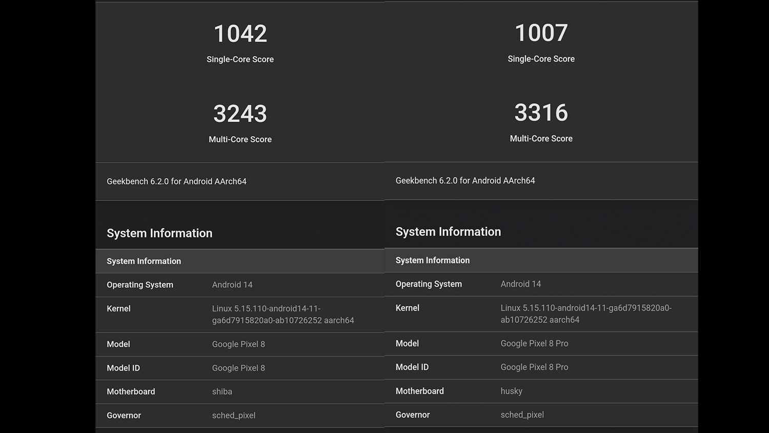
Task: Click Geekbench 6.2.0 text above Pixel 8 info
Action: pos(176,182)
